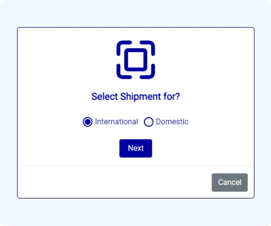Choose the International label text
The height and width of the screenshot is (226, 271).
[117, 122]
